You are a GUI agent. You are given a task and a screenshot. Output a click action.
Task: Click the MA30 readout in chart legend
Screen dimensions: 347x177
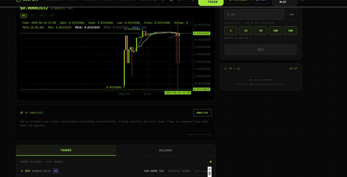116,27
